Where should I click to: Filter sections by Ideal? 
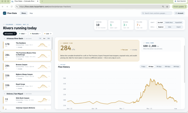point(23,34)
